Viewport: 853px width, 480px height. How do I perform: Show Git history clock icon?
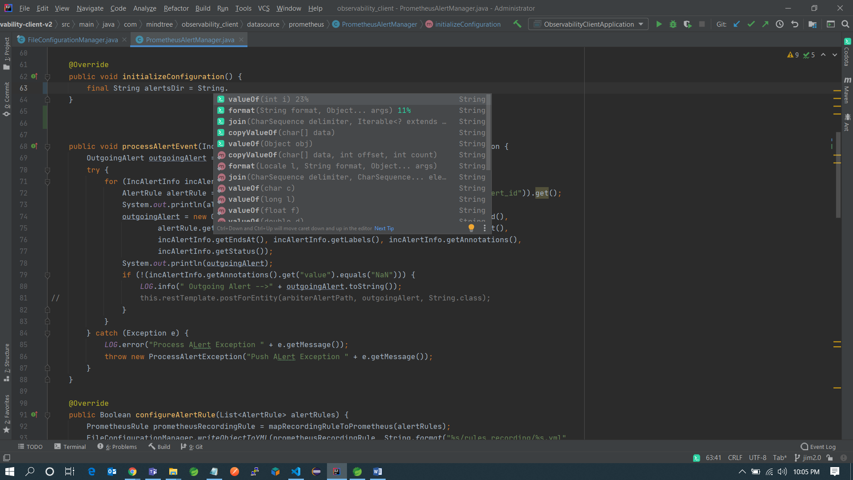pyautogui.click(x=780, y=24)
